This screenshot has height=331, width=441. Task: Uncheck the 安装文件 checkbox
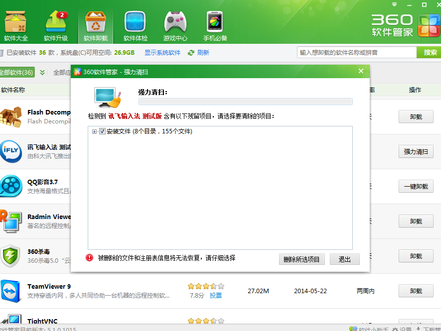coord(102,131)
